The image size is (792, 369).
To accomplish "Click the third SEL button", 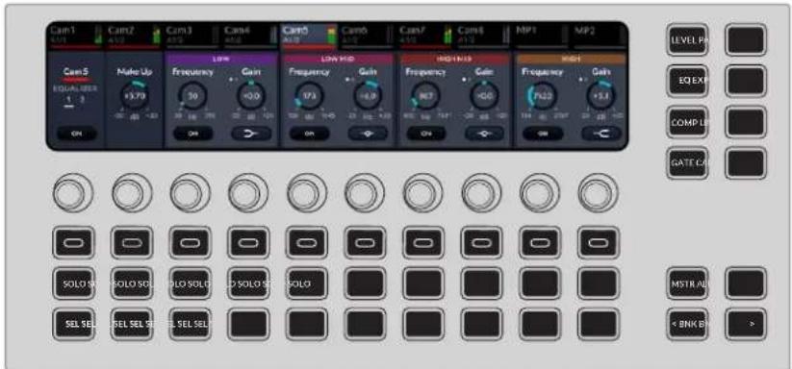I will [190, 324].
